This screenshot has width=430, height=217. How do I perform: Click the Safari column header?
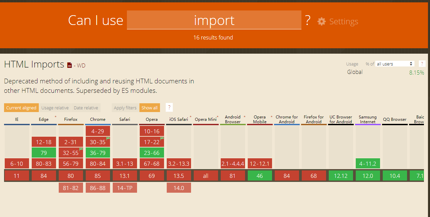point(125,119)
